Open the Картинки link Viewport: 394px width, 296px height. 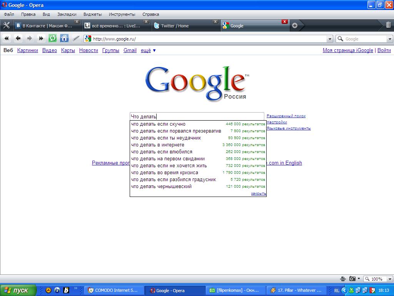(28, 50)
